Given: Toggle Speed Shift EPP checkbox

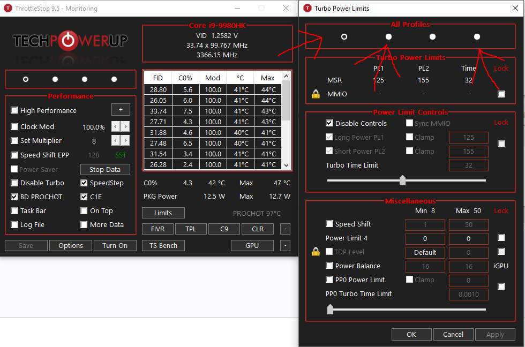Looking at the screenshot, I should [14, 155].
